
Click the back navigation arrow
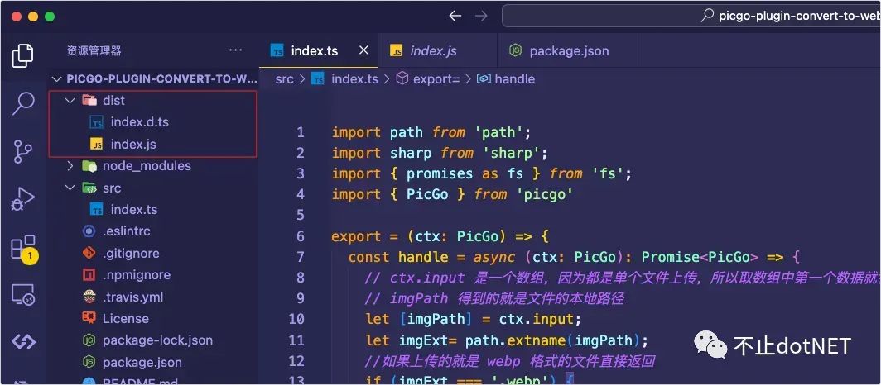pos(455,17)
